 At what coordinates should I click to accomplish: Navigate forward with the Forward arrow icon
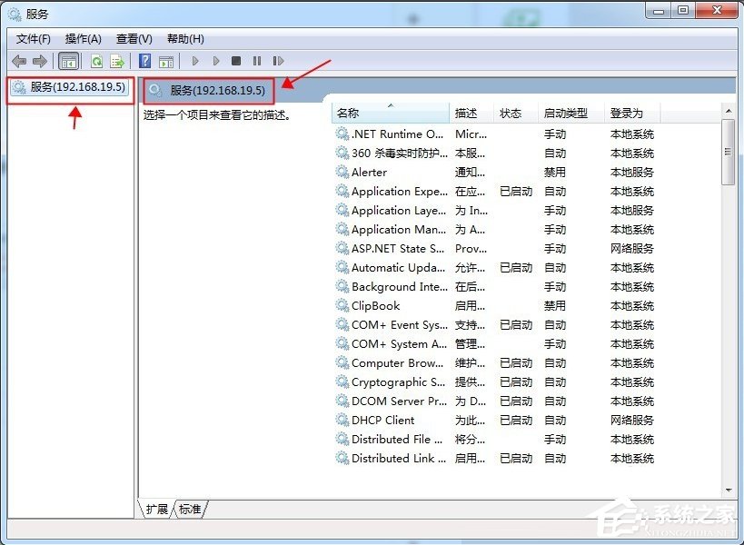(x=39, y=61)
